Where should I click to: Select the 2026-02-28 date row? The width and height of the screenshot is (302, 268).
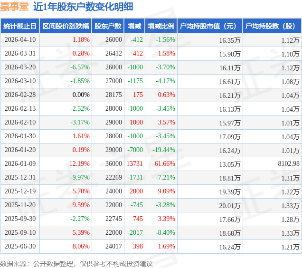(x=151, y=95)
